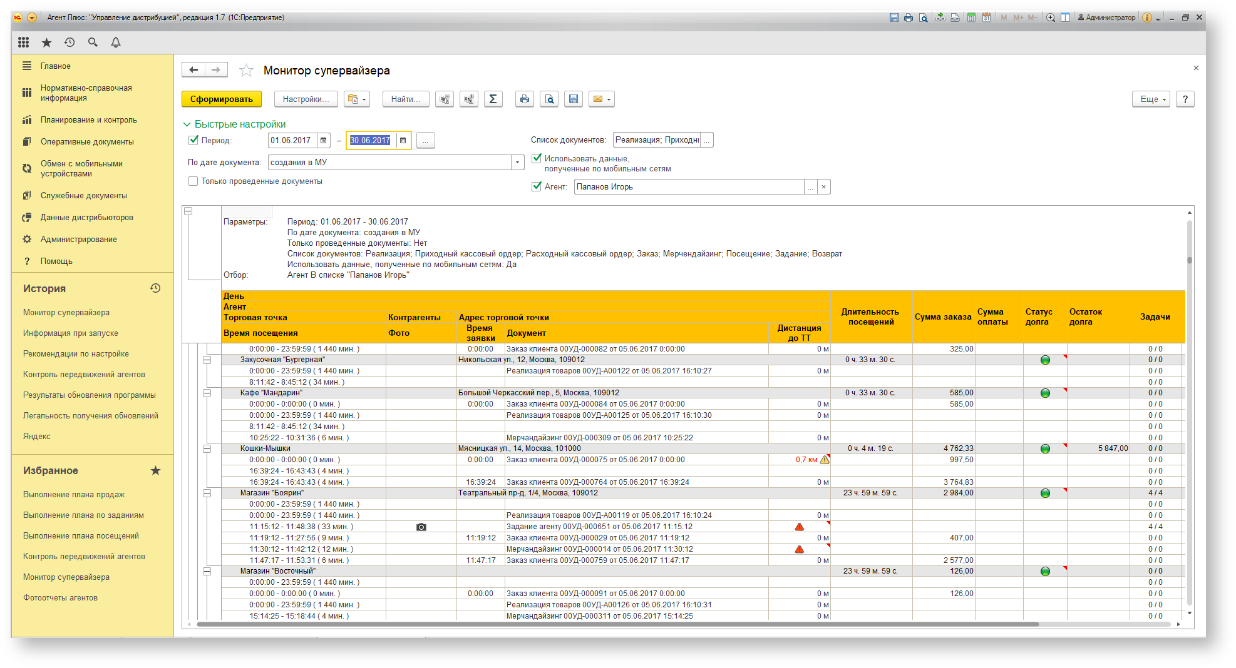Open Выполнение плана продаж favorite
1236x668 pixels.
[x=74, y=495]
